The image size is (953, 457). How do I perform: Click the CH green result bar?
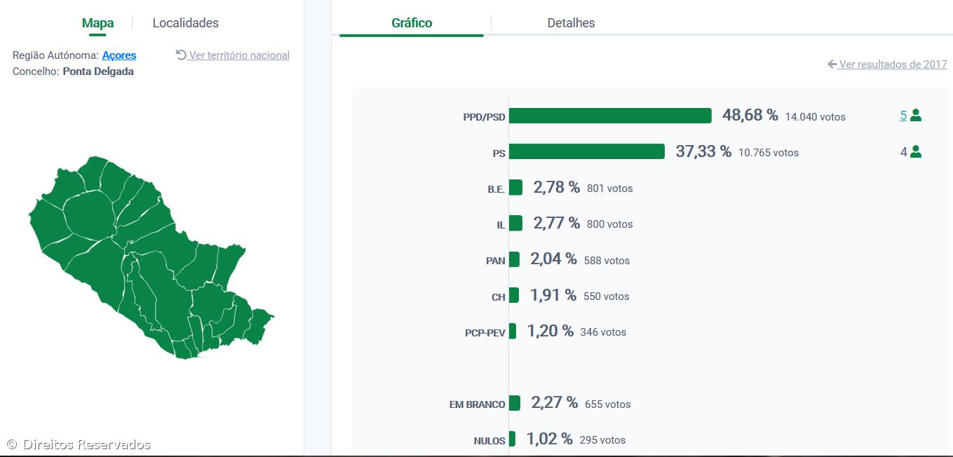click(x=514, y=295)
